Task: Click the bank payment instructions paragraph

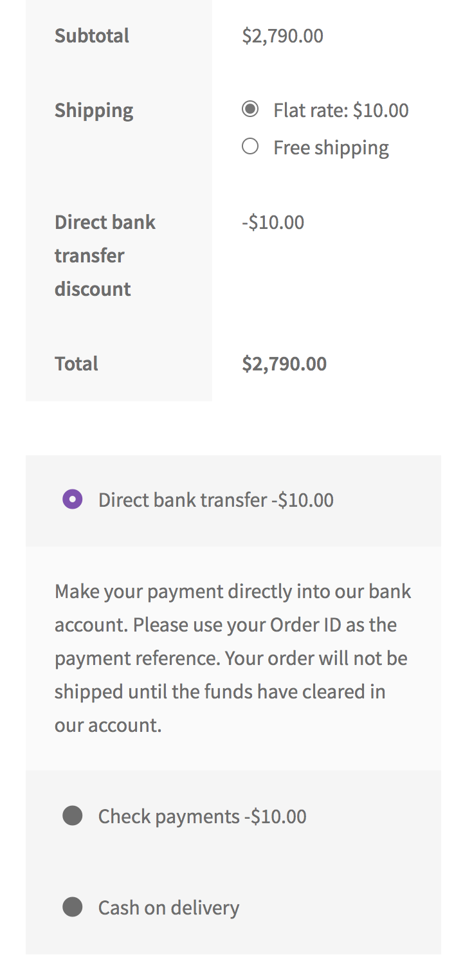Action: pos(232,658)
